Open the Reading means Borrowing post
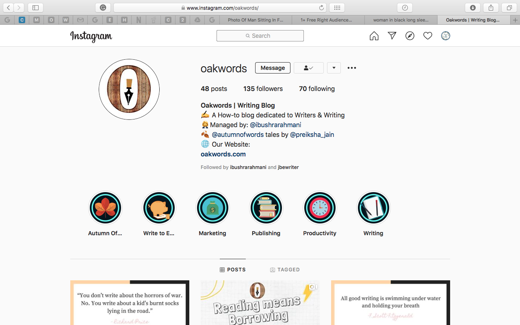 click(x=260, y=303)
